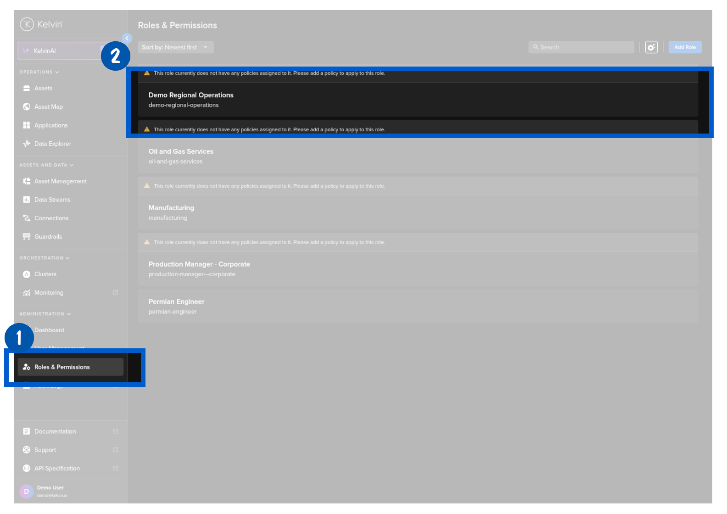This screenshot has width=727, height=514.
Task: Collapse the Assets and Data section
Action: coord(46,165)
